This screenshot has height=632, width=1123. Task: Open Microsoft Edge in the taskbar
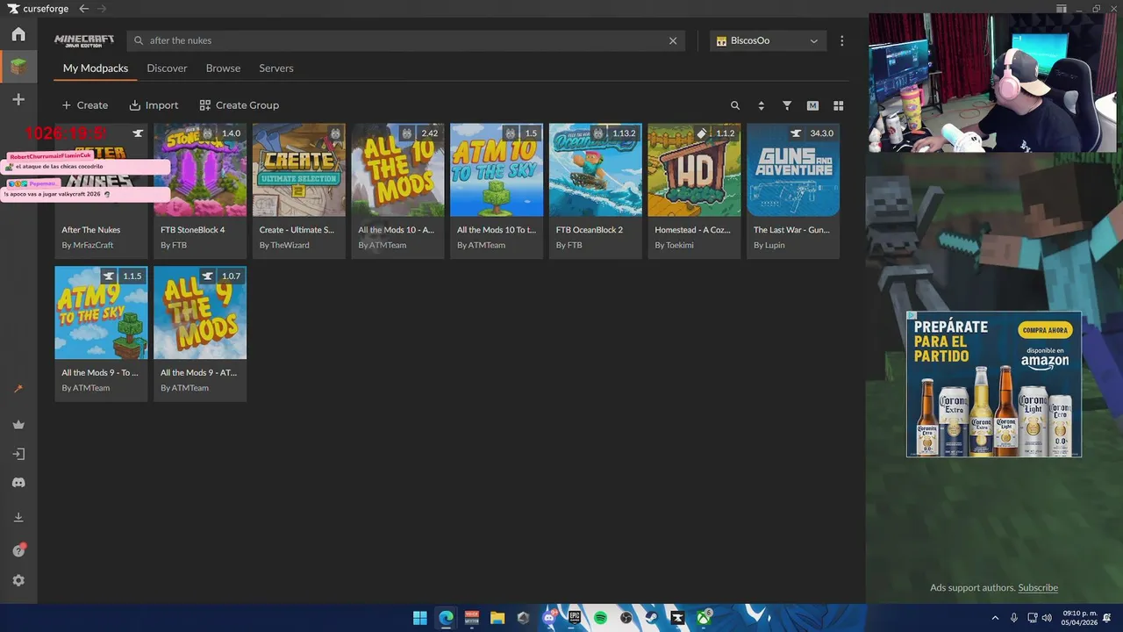coord(446,618)
